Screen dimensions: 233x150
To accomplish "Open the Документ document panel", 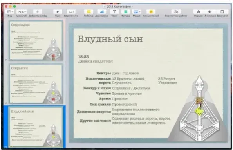I will 222,12.
